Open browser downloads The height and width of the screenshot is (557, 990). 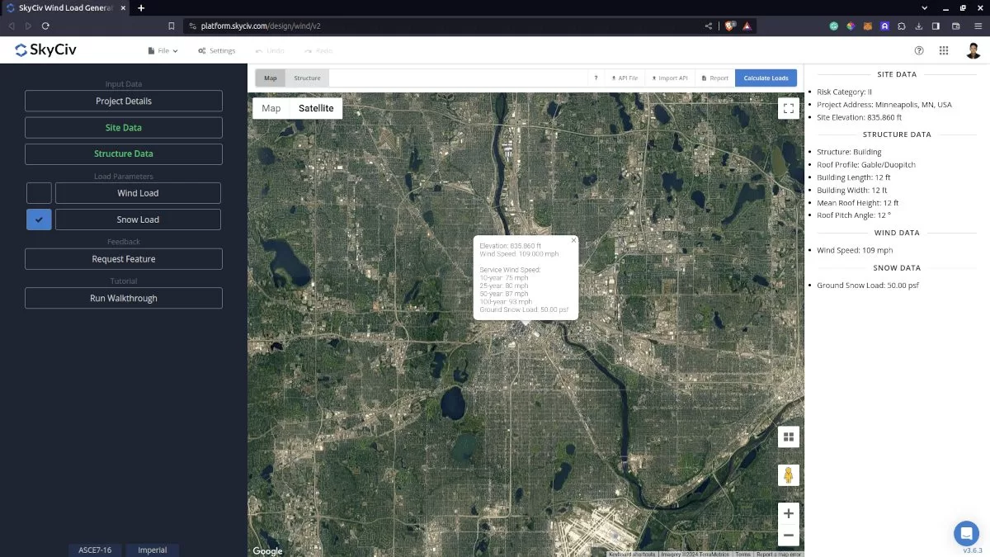point(919,26)
